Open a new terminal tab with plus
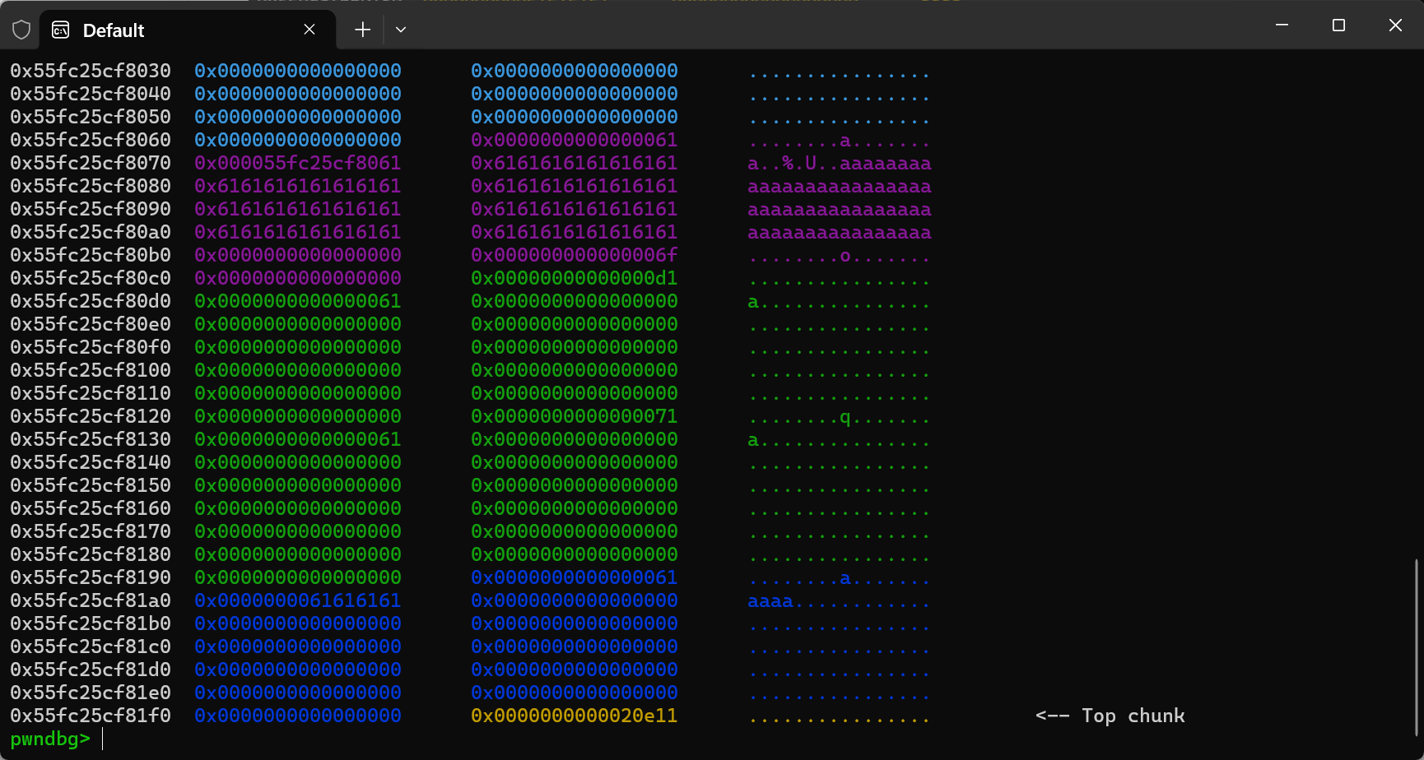 click(362, 30)
